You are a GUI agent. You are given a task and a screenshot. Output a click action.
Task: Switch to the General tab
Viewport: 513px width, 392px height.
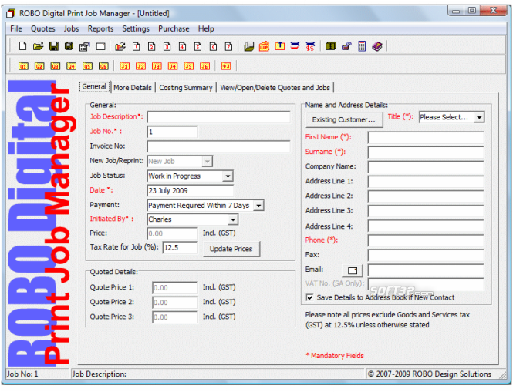[94, 86]
